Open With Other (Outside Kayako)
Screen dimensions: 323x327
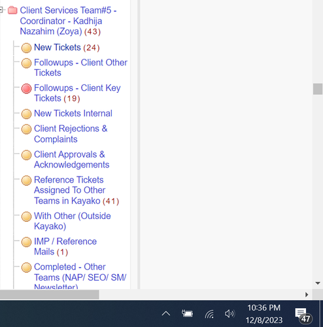tap(73, 221)
